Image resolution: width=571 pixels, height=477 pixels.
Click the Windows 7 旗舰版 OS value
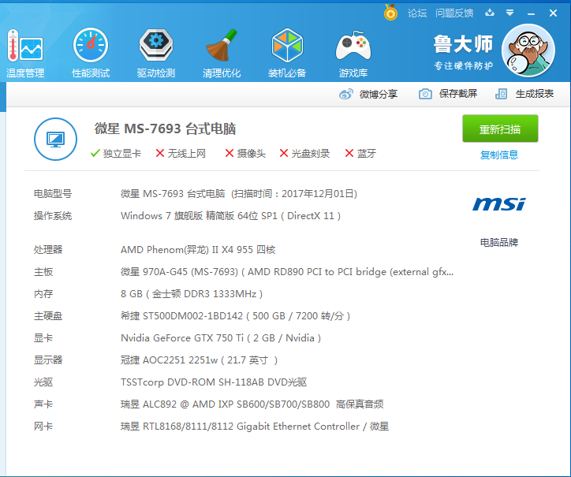[231, 216]
